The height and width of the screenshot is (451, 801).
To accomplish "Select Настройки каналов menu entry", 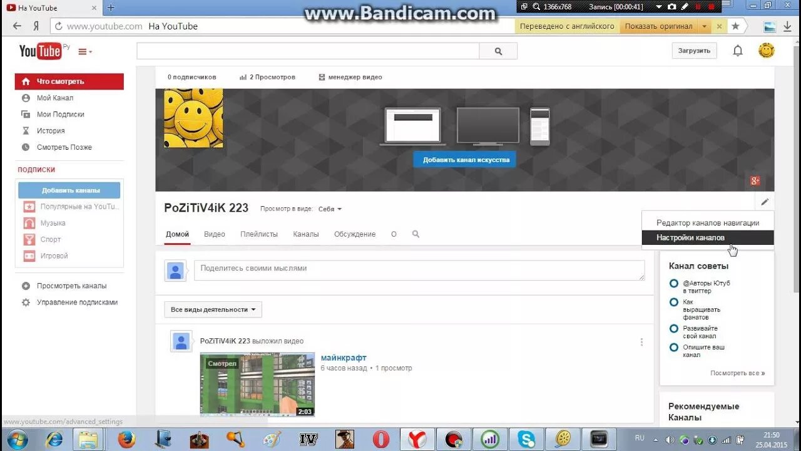I will (x=708, y=237).
